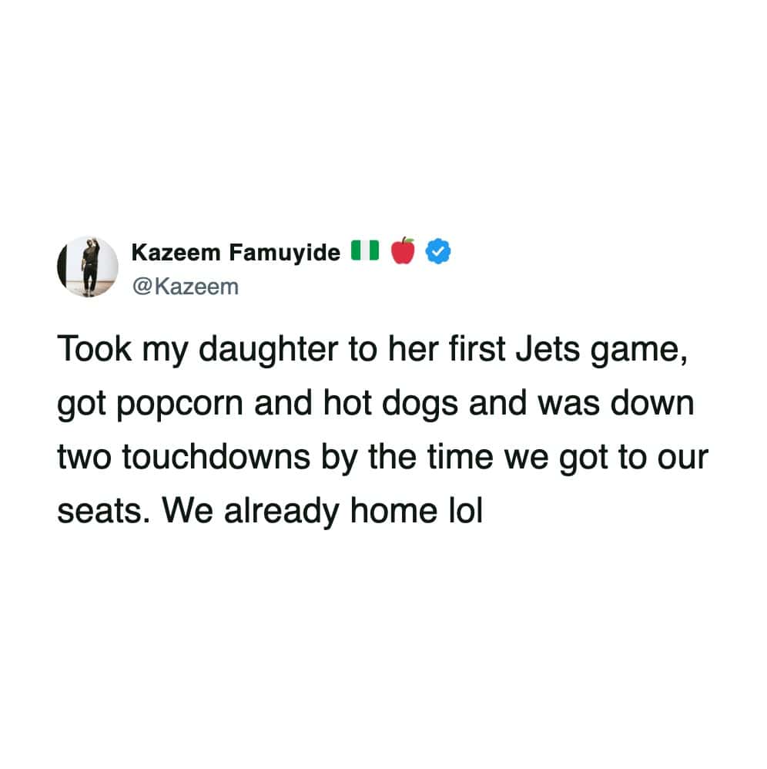Image resolution: width=767 pixels, height=769 pixels.
Task: Click Kazeem Famuyide's profile picture
Action: pyautogui.click(x=89, y=266)
